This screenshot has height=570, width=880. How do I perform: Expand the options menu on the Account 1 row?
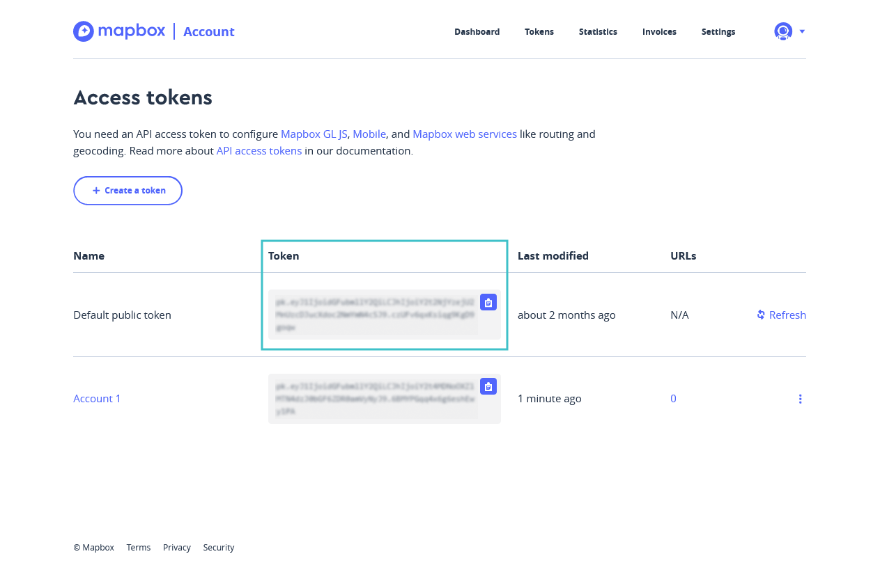pyautogui.click(x=800, y=399)
